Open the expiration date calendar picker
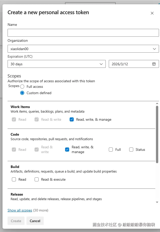The width and height of the screenshot is (160, 232). (154, 64)
